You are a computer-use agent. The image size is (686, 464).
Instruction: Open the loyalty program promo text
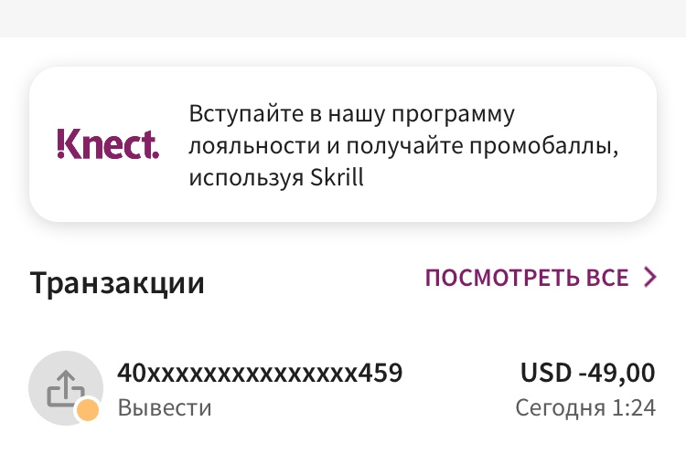[403, 145]
